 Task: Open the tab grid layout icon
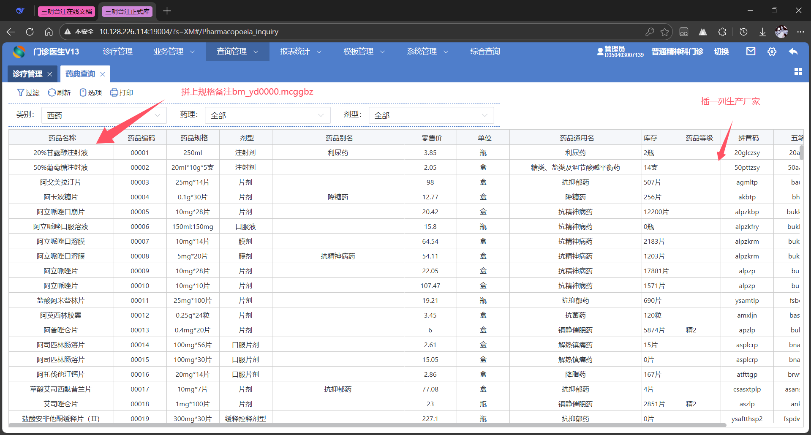click(798, 72)
